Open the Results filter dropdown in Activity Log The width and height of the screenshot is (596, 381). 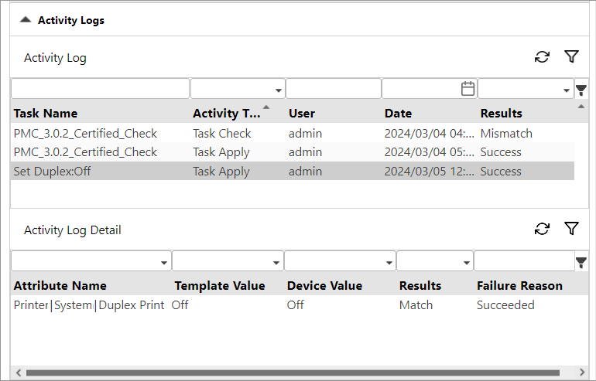coord(526,89)
